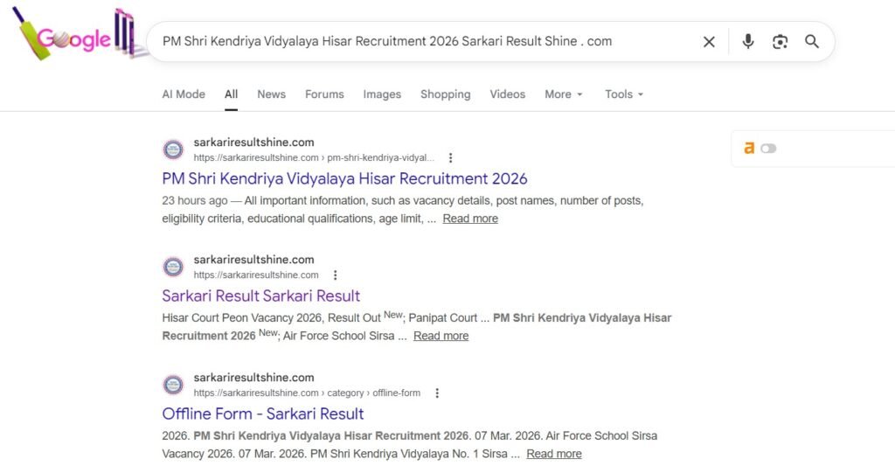Screen dimensions: 895x466
Task: Open options menu for first search result
Action: (451, 158)
